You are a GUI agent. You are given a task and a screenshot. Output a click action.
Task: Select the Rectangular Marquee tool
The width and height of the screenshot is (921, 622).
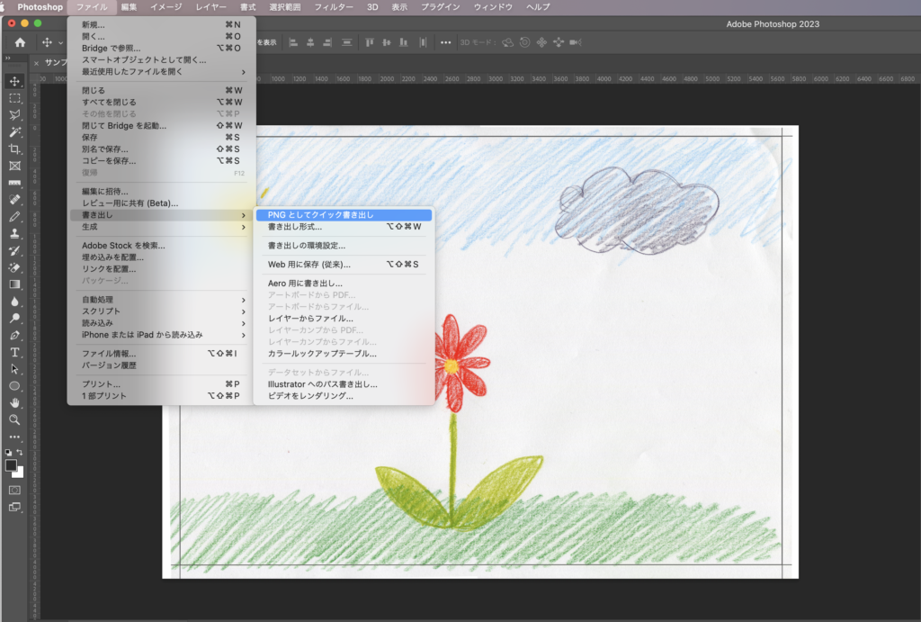click(x=14, y=98)
